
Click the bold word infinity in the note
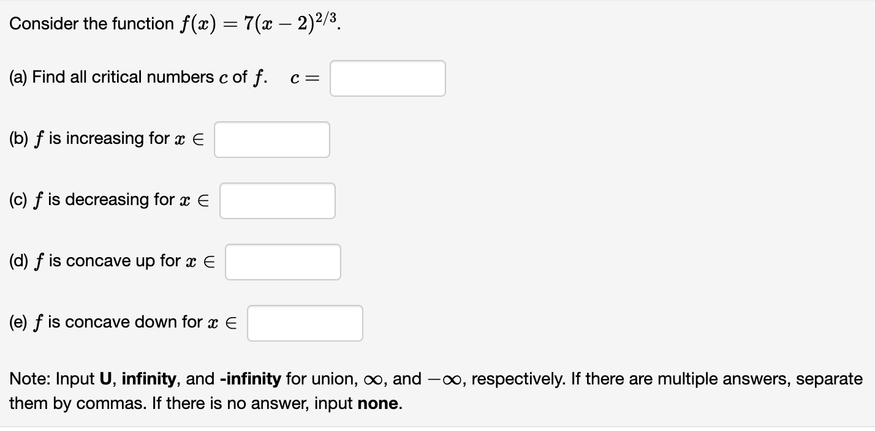click(x=148, y=379)
